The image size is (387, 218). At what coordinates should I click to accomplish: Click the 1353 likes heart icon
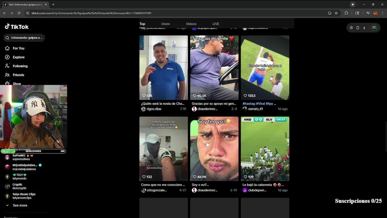[246, 96]
